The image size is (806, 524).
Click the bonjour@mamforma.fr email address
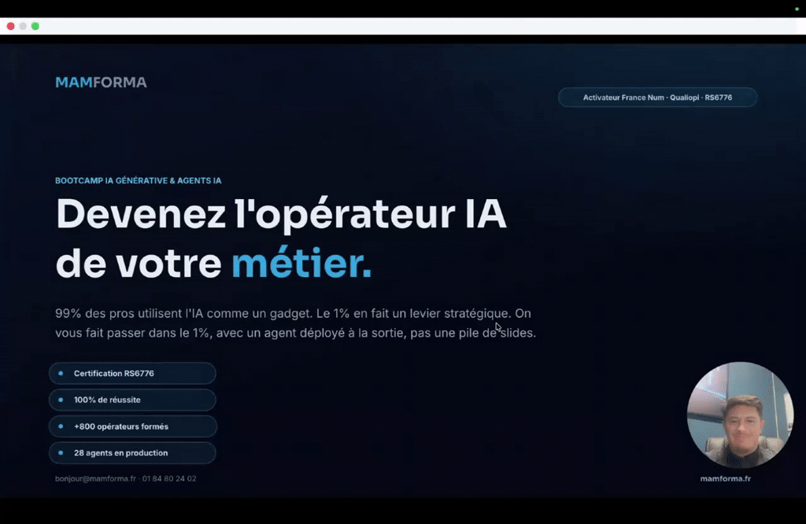coord(95,479)
